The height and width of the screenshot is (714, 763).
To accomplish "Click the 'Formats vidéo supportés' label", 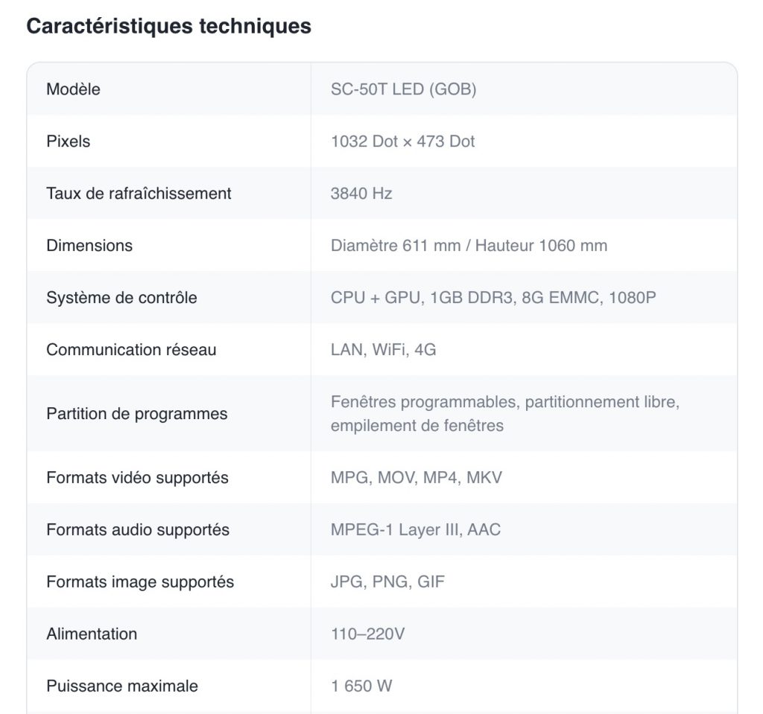I will (x=137, y=478).
